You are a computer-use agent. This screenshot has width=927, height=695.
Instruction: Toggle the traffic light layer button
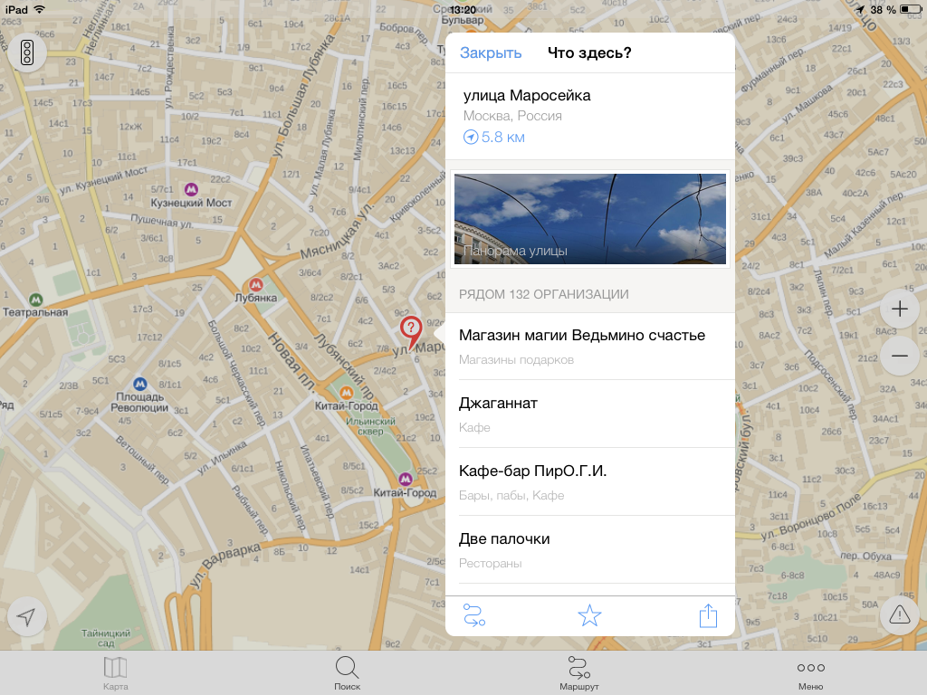point(26,52)
